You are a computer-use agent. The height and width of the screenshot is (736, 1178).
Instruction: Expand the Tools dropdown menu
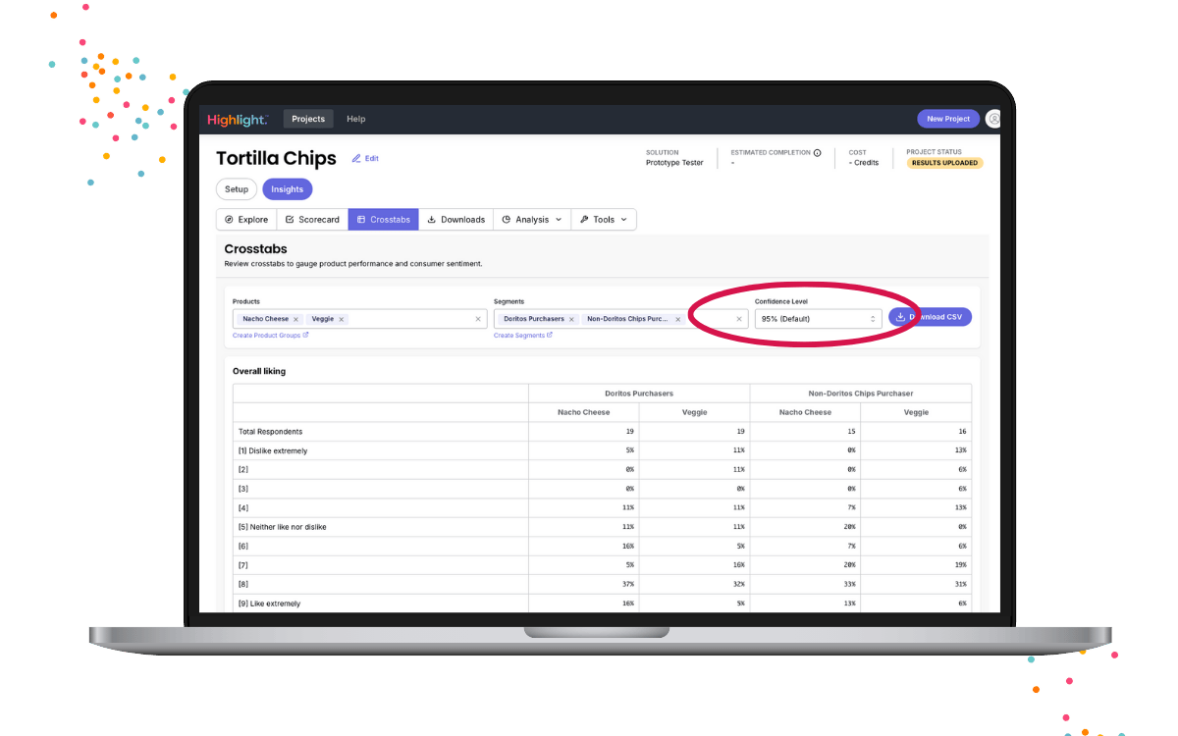pos(604,220)
